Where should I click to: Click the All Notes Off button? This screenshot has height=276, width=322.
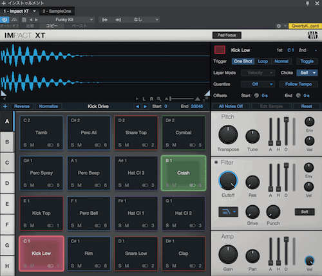[231, 106]
